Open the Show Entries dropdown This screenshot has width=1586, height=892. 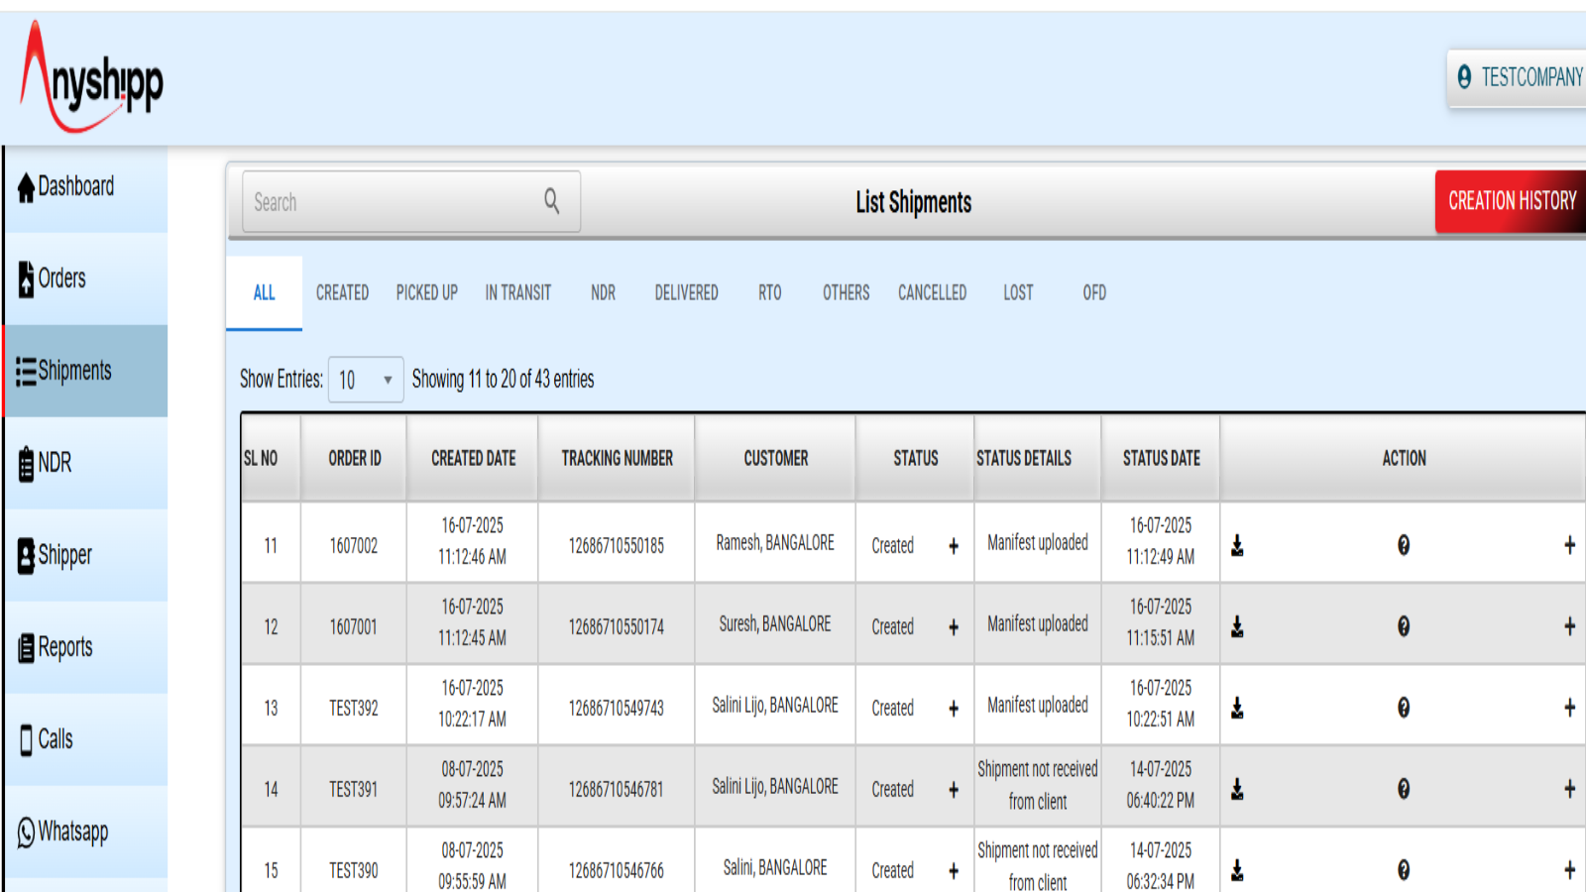coord(365,380)
